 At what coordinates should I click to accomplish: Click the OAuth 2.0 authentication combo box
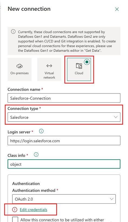[64, 199]
